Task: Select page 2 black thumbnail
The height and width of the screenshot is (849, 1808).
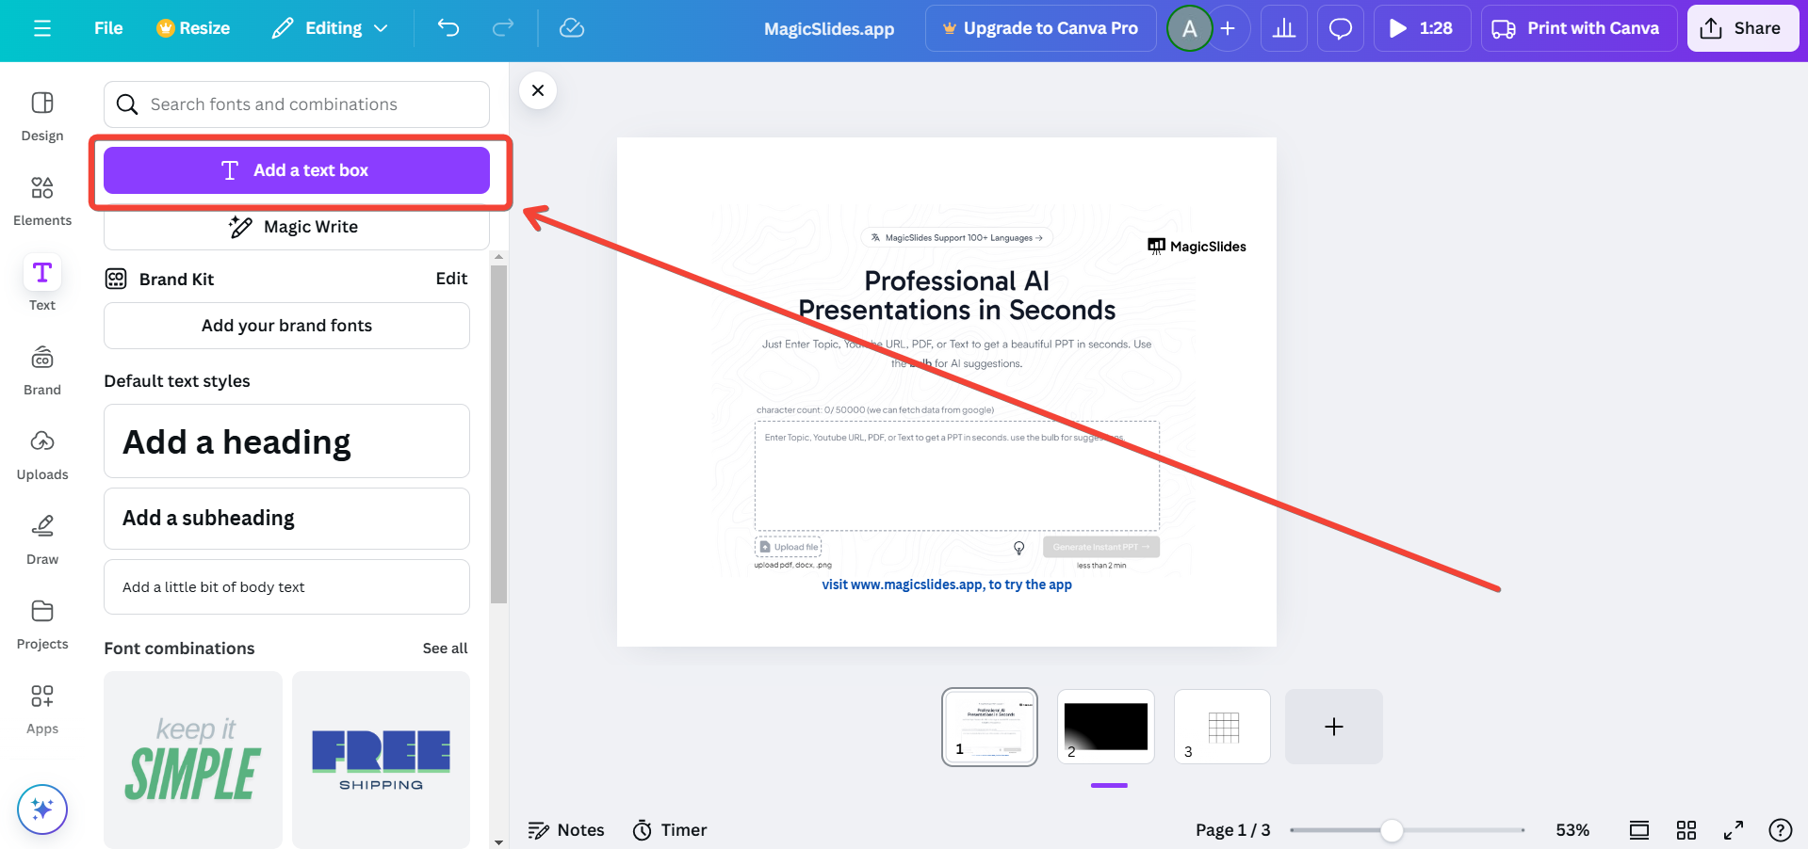Action: [1106, 727]
